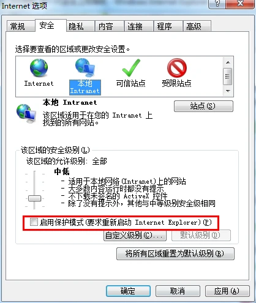Viewport: 256px width, 303px height.
Task: Choose the 可信站点 green checkmark zone
Action: (131, 68)
